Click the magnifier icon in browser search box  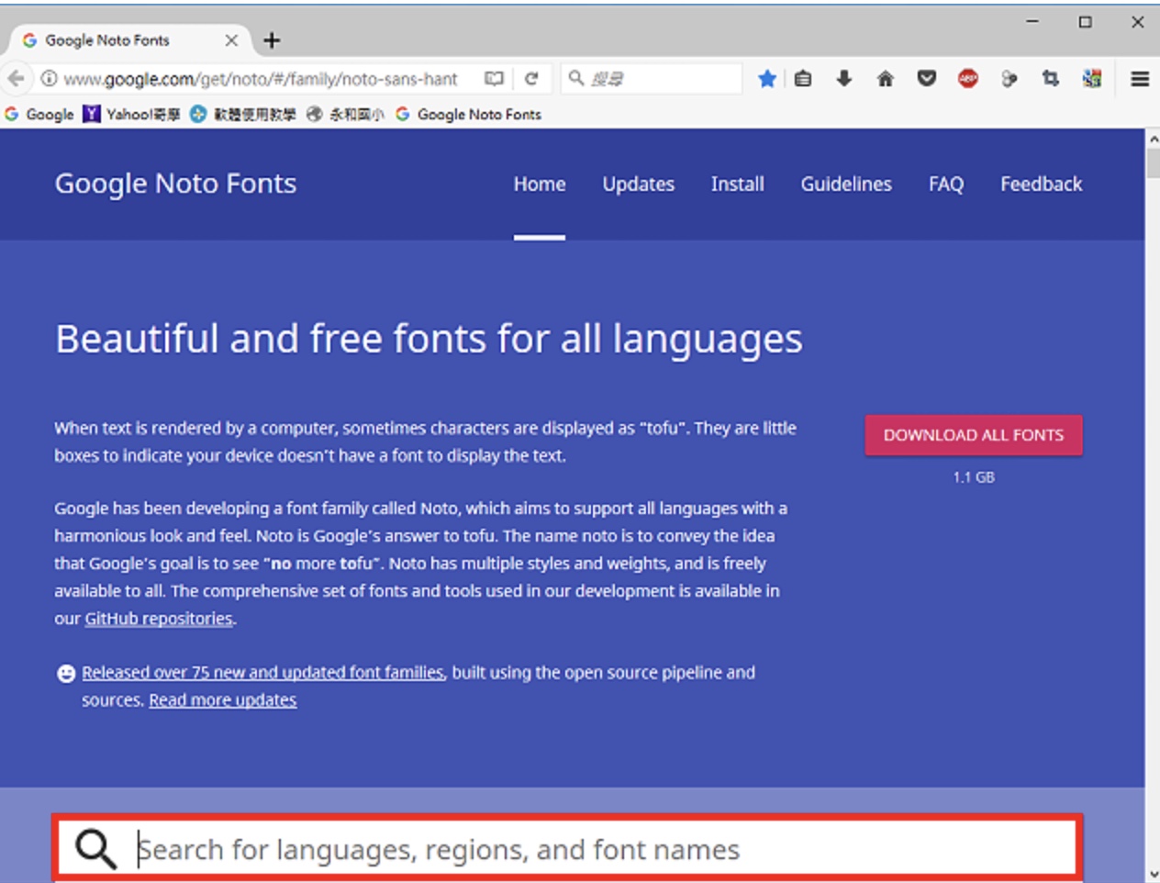576,78
